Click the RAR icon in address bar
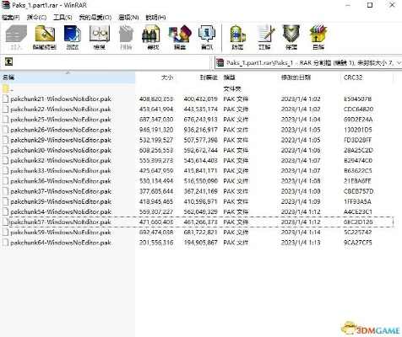Image resolution: width=402 pixels, height=337 pixels. click(x=220, y=62)
